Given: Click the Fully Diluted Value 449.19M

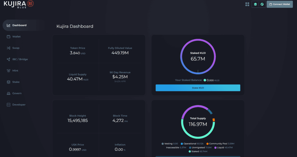Looking at the screenshot, I should coord(120,53).
